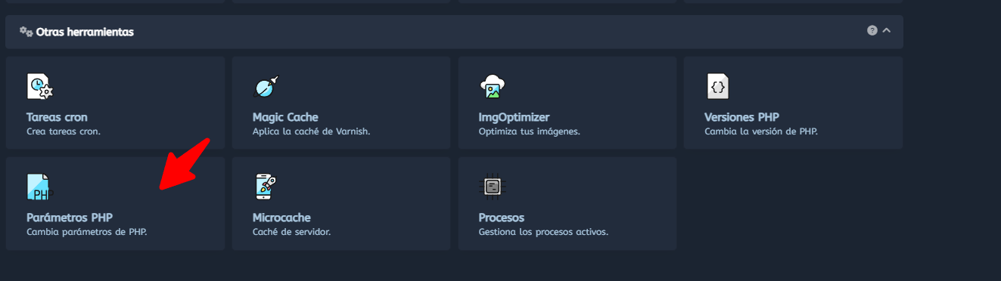1001x281 pixels.
Task: Select the ImgOptimizer title text
Action: point(514,117)
